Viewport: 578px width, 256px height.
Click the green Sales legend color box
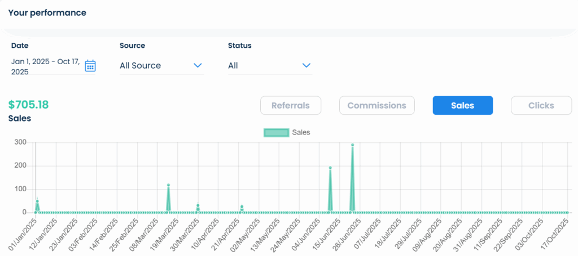[x=276, y=133]
